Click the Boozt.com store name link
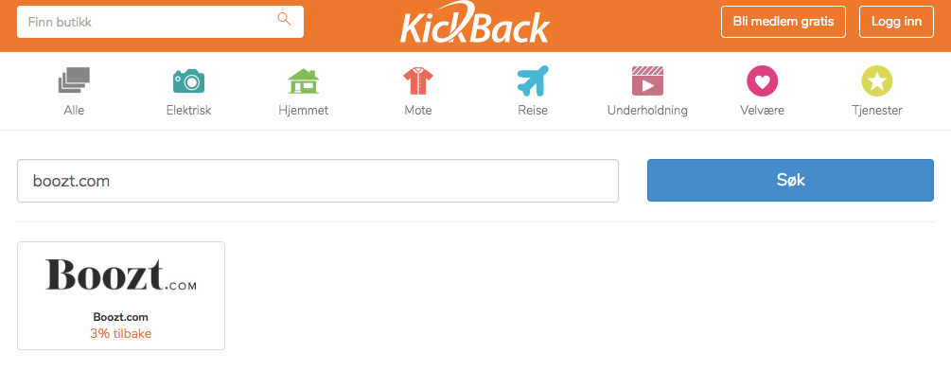The width and height of the screenshot is (951, 389). [x=121, y=317]
